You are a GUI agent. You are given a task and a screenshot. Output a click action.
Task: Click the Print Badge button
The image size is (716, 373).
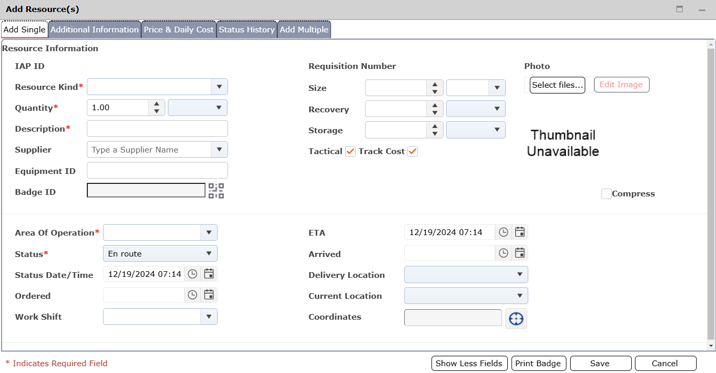coord(538,364)
